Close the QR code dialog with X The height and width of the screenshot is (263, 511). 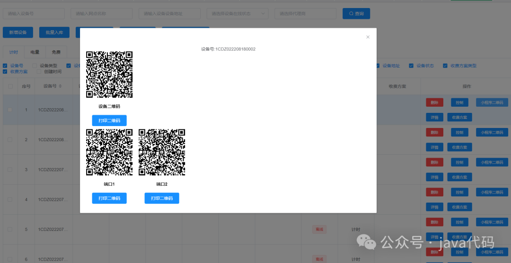point(368,37)
